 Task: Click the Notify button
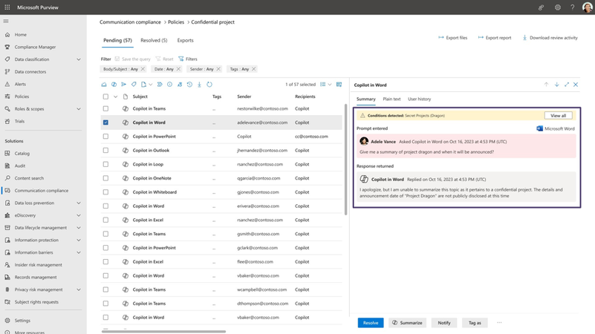pos(444,323)
